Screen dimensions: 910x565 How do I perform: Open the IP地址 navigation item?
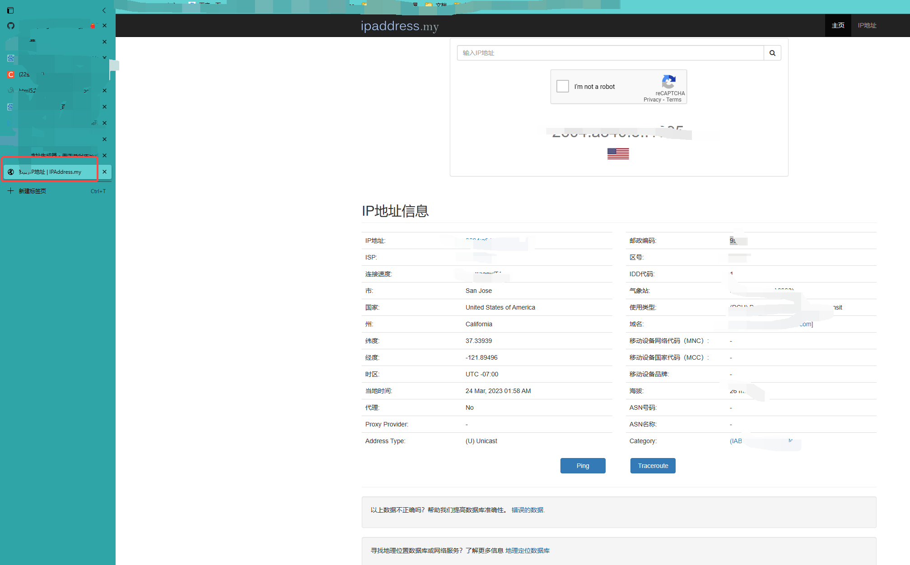(x=867, y=25)
